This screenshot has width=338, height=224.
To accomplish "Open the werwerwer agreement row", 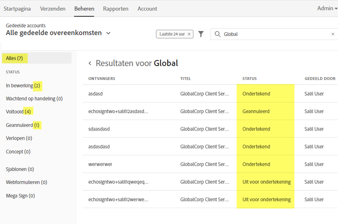I will [100, 164].
